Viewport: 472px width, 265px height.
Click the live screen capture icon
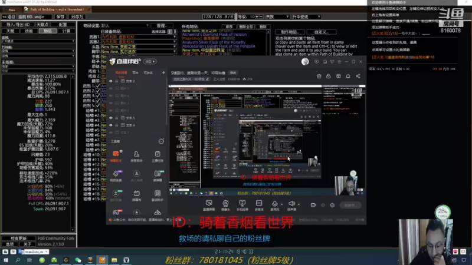click(x=209, y=203)
